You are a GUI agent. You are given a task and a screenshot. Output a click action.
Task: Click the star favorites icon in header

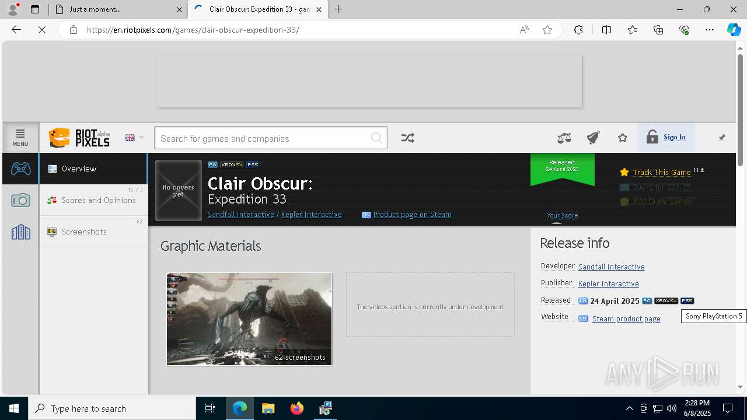pos(623,138)
